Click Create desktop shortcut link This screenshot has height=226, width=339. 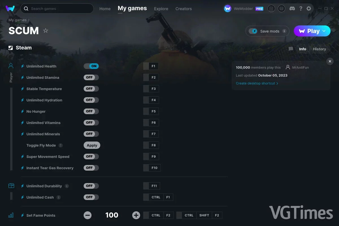(x=257, y=83)
